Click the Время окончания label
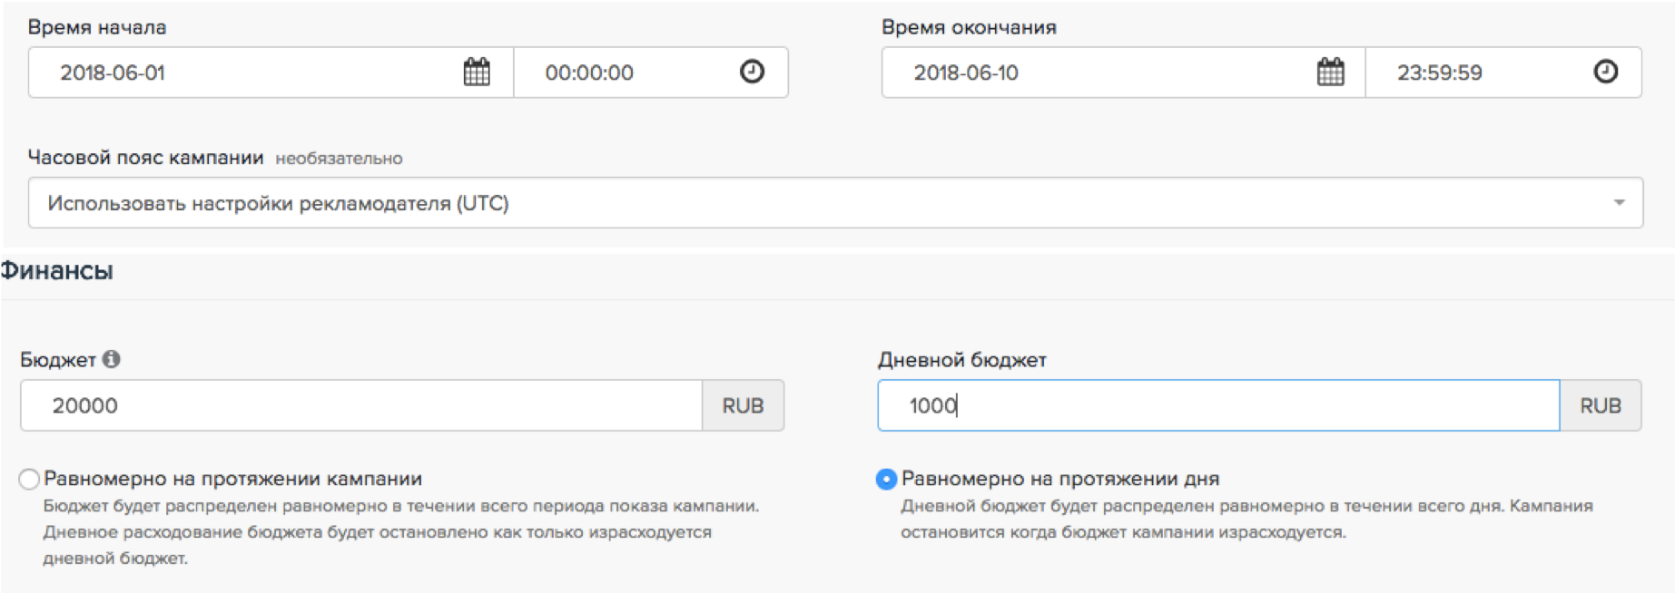Viewport: 1675px width, 593px height. [969, 27]
